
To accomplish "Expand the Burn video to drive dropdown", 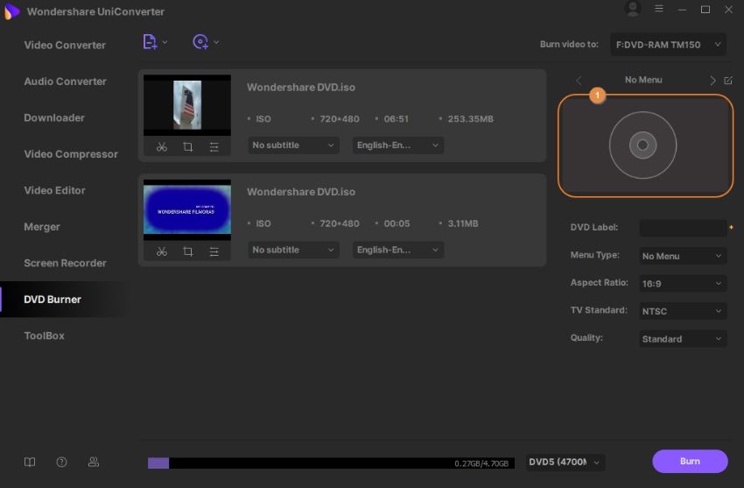I will coord(668,44).
